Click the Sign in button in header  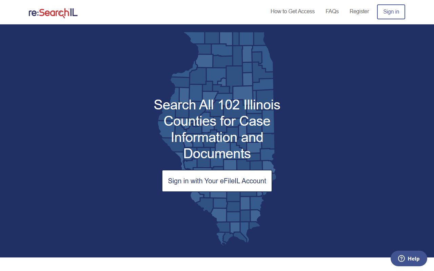click(391, 12)
